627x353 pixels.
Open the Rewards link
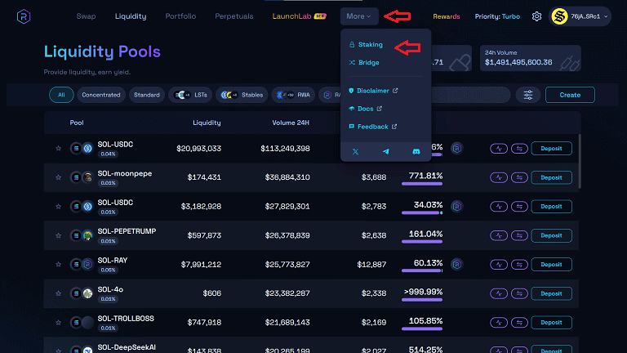click(447, 16)
